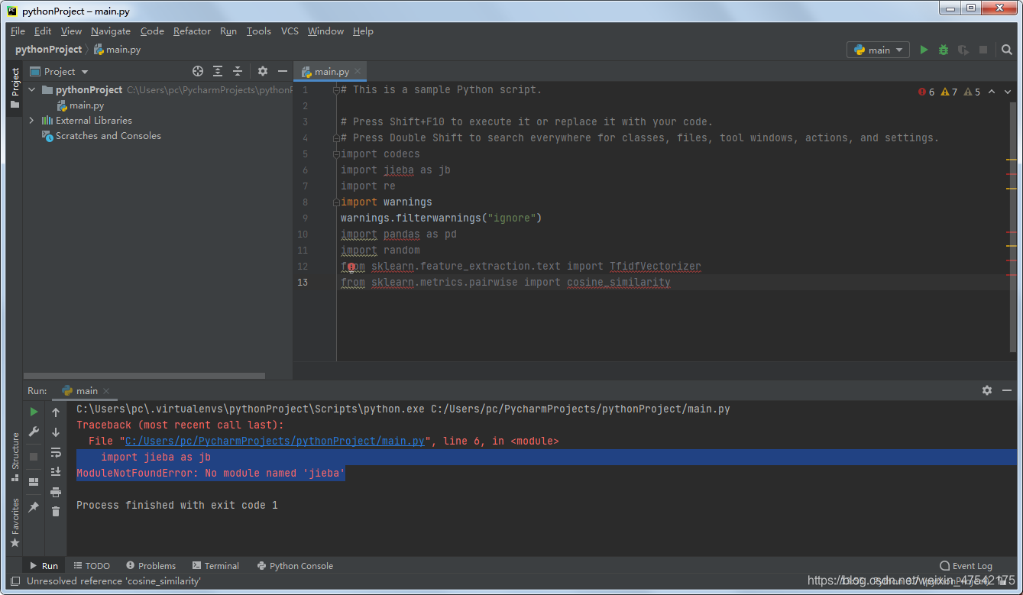Image resolution: width=1023 pixels, height=595 pixels.
Task: Click the errors count indicator
Action: tap(926, 92)
